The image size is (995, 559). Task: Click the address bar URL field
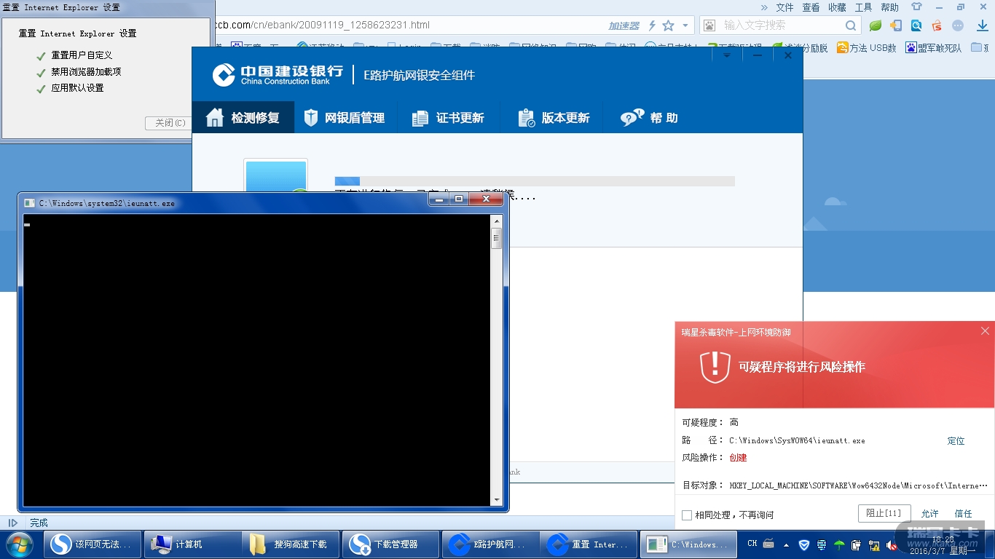(x=408, y=25)
